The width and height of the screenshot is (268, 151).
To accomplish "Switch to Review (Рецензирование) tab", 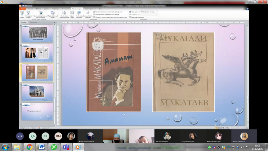I will point(90,9).
